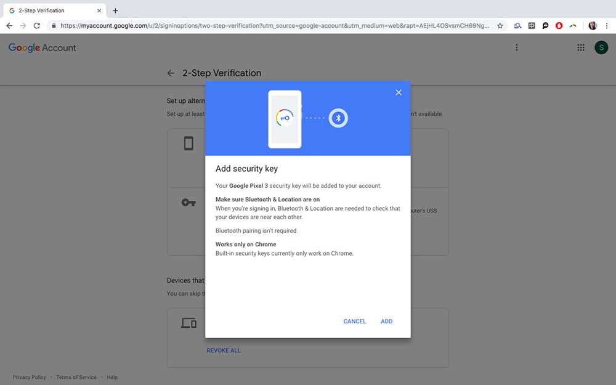Click the 'Google Pixel 3' device name text

[248, 186]
